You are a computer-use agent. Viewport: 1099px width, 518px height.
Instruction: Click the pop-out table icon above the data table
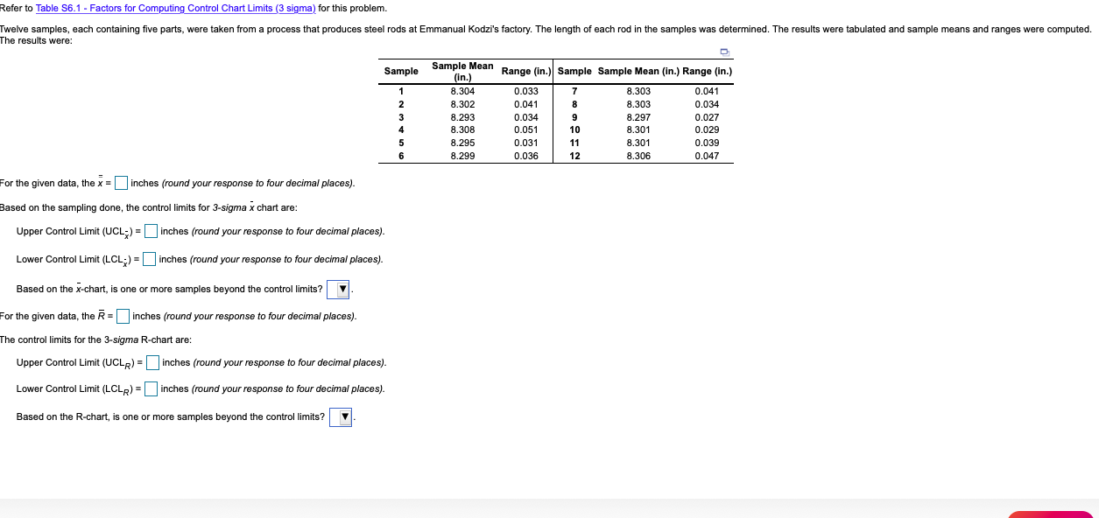[x=723, y=52]
